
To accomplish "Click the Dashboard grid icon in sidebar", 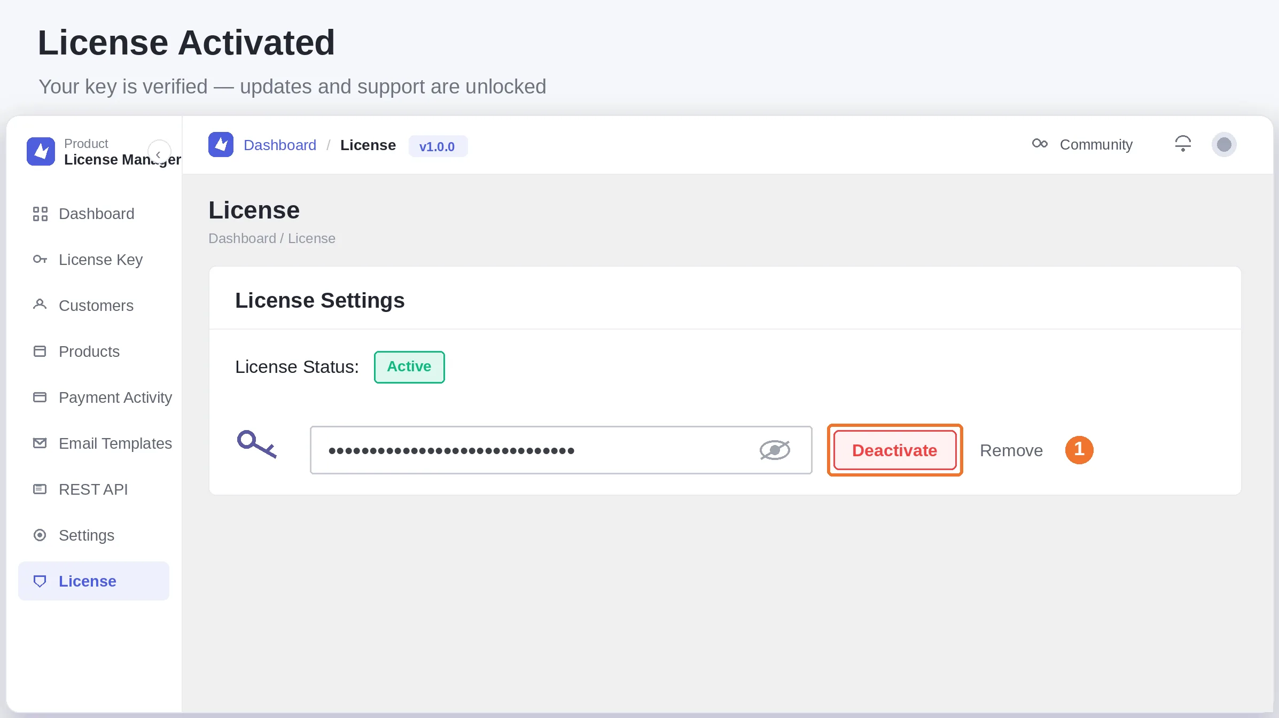I will 40,214.
